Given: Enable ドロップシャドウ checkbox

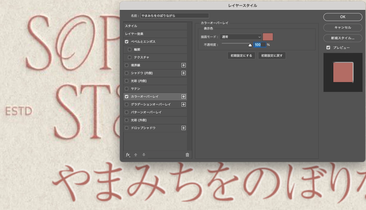Looking at the screenshot, I should 127,128.
